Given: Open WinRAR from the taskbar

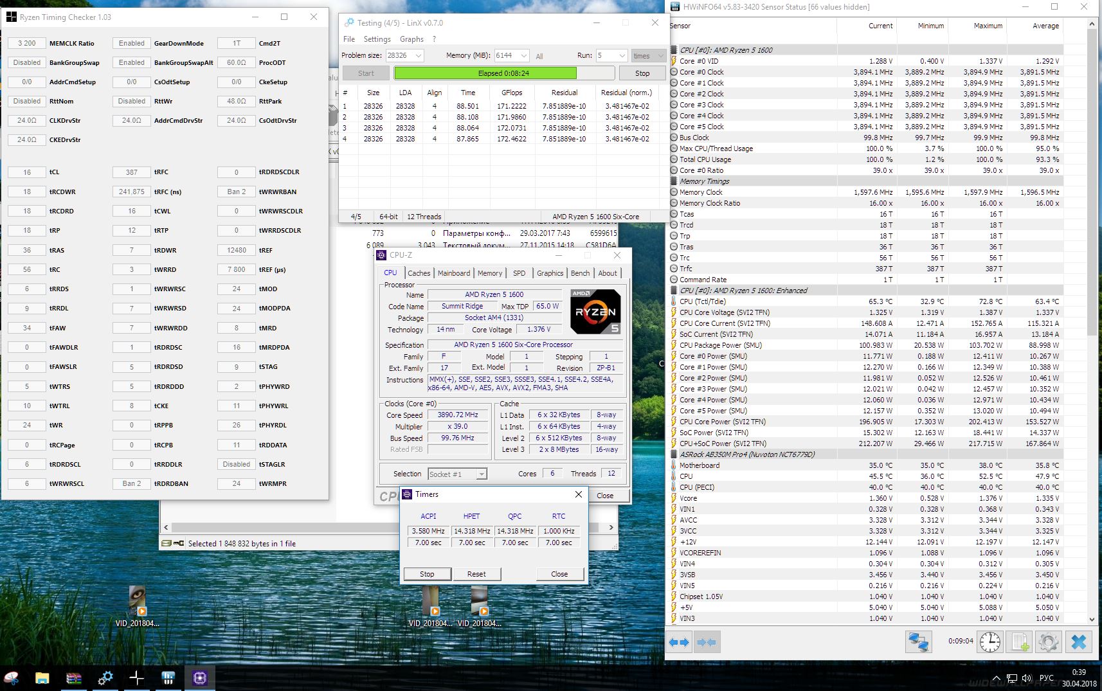Looking at the screenshot, I should (x=74, y=678).
